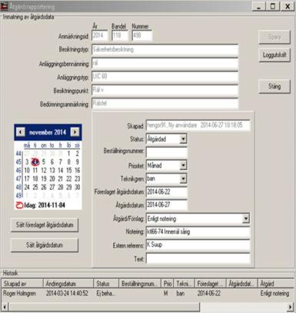Viewport: 296px width, 313px height.
Task: Click the horizontal scrollbar right arrow
Action: (x=290, y=307)
